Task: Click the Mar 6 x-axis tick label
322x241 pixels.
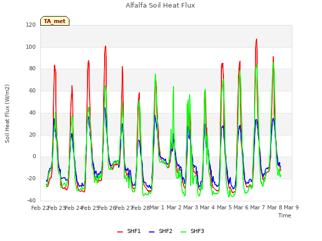Action: 241,207
